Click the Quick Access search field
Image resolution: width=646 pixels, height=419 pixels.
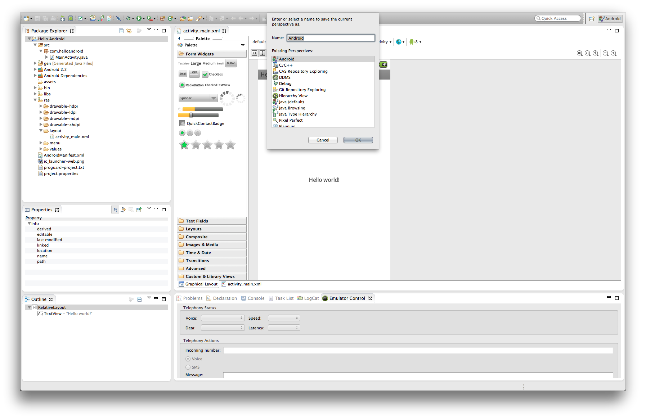coord(558,18)
